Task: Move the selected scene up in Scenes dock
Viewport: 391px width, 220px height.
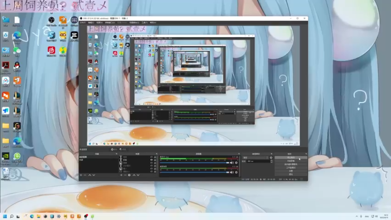Action: pos(90,175)
